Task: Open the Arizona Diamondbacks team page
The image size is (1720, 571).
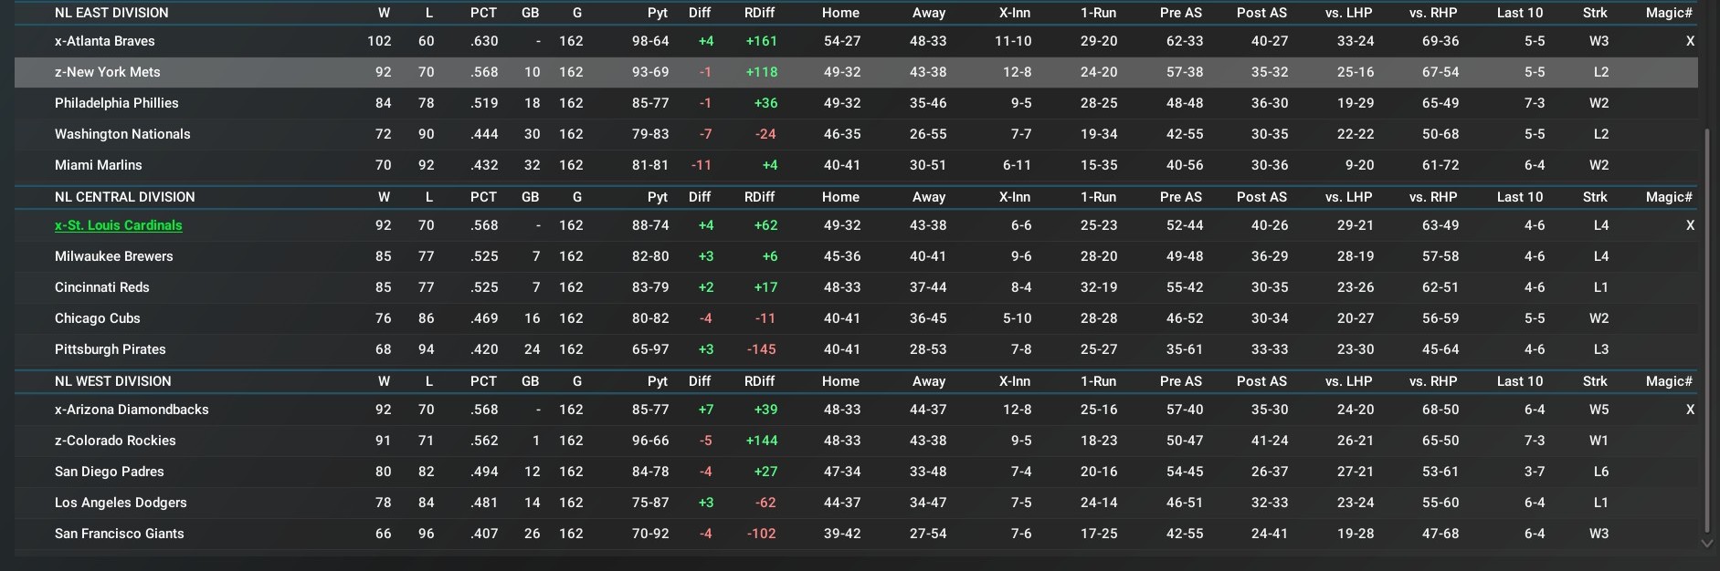Action: pyautogui.click(x=132, y=410)
